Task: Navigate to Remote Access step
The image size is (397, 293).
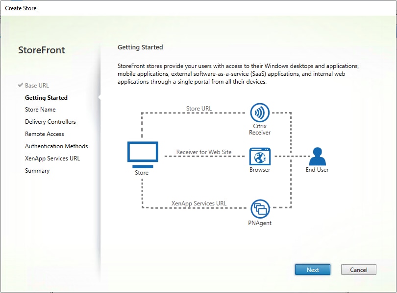Action: 44,134
